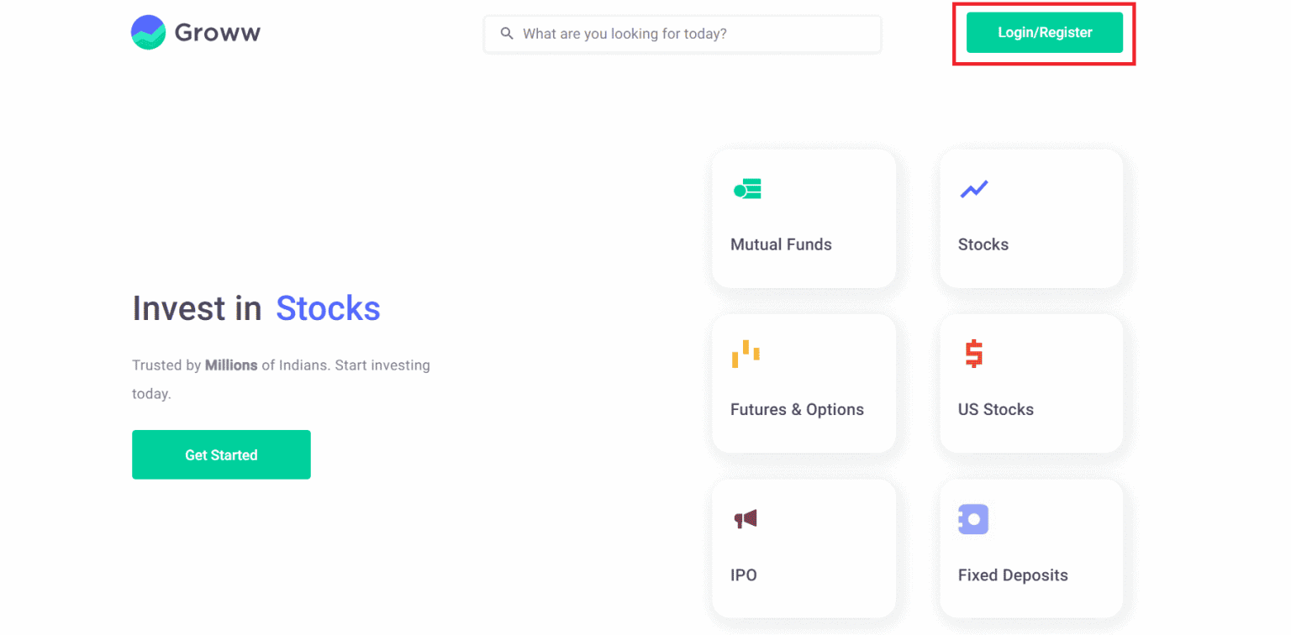This screenshot has width=1291, height=635.
Task: Open the Fixed Deposits card
Action: tap(1030, 548)
